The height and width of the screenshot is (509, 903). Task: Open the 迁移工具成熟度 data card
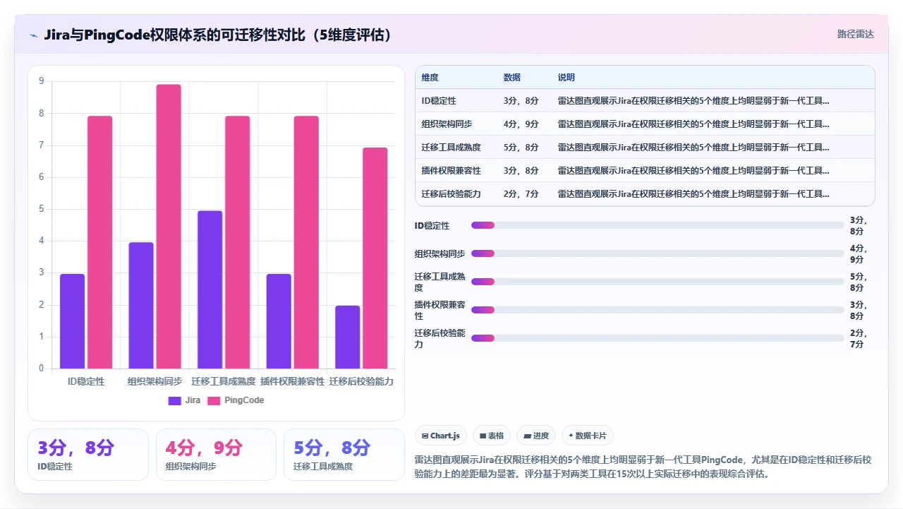(344, 455)
